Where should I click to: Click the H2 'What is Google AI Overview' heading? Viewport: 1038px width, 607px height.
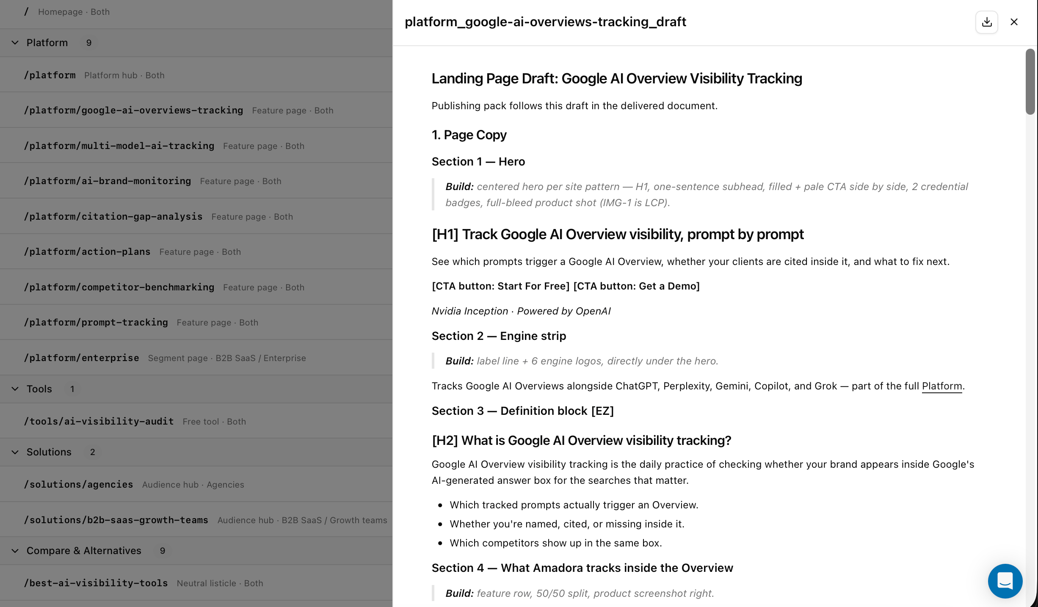(x=582, y=441)
